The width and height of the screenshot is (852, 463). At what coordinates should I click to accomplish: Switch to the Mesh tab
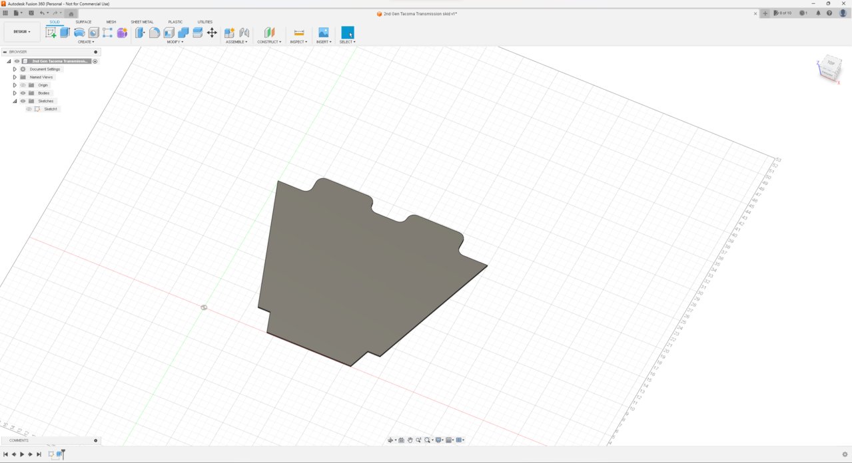(x=111, y=22)
